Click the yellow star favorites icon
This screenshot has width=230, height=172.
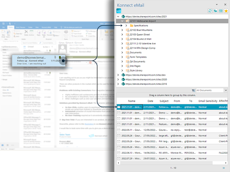coord(226,11)
